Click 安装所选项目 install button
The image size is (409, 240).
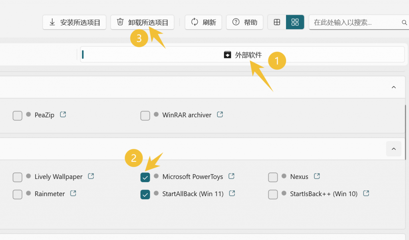[x=74, y=22]
